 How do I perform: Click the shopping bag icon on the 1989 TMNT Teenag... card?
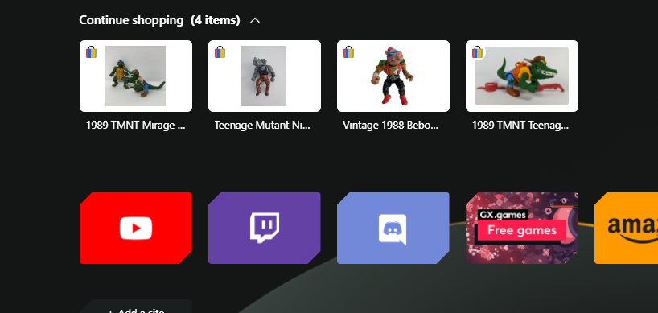(x=477, y=52)
